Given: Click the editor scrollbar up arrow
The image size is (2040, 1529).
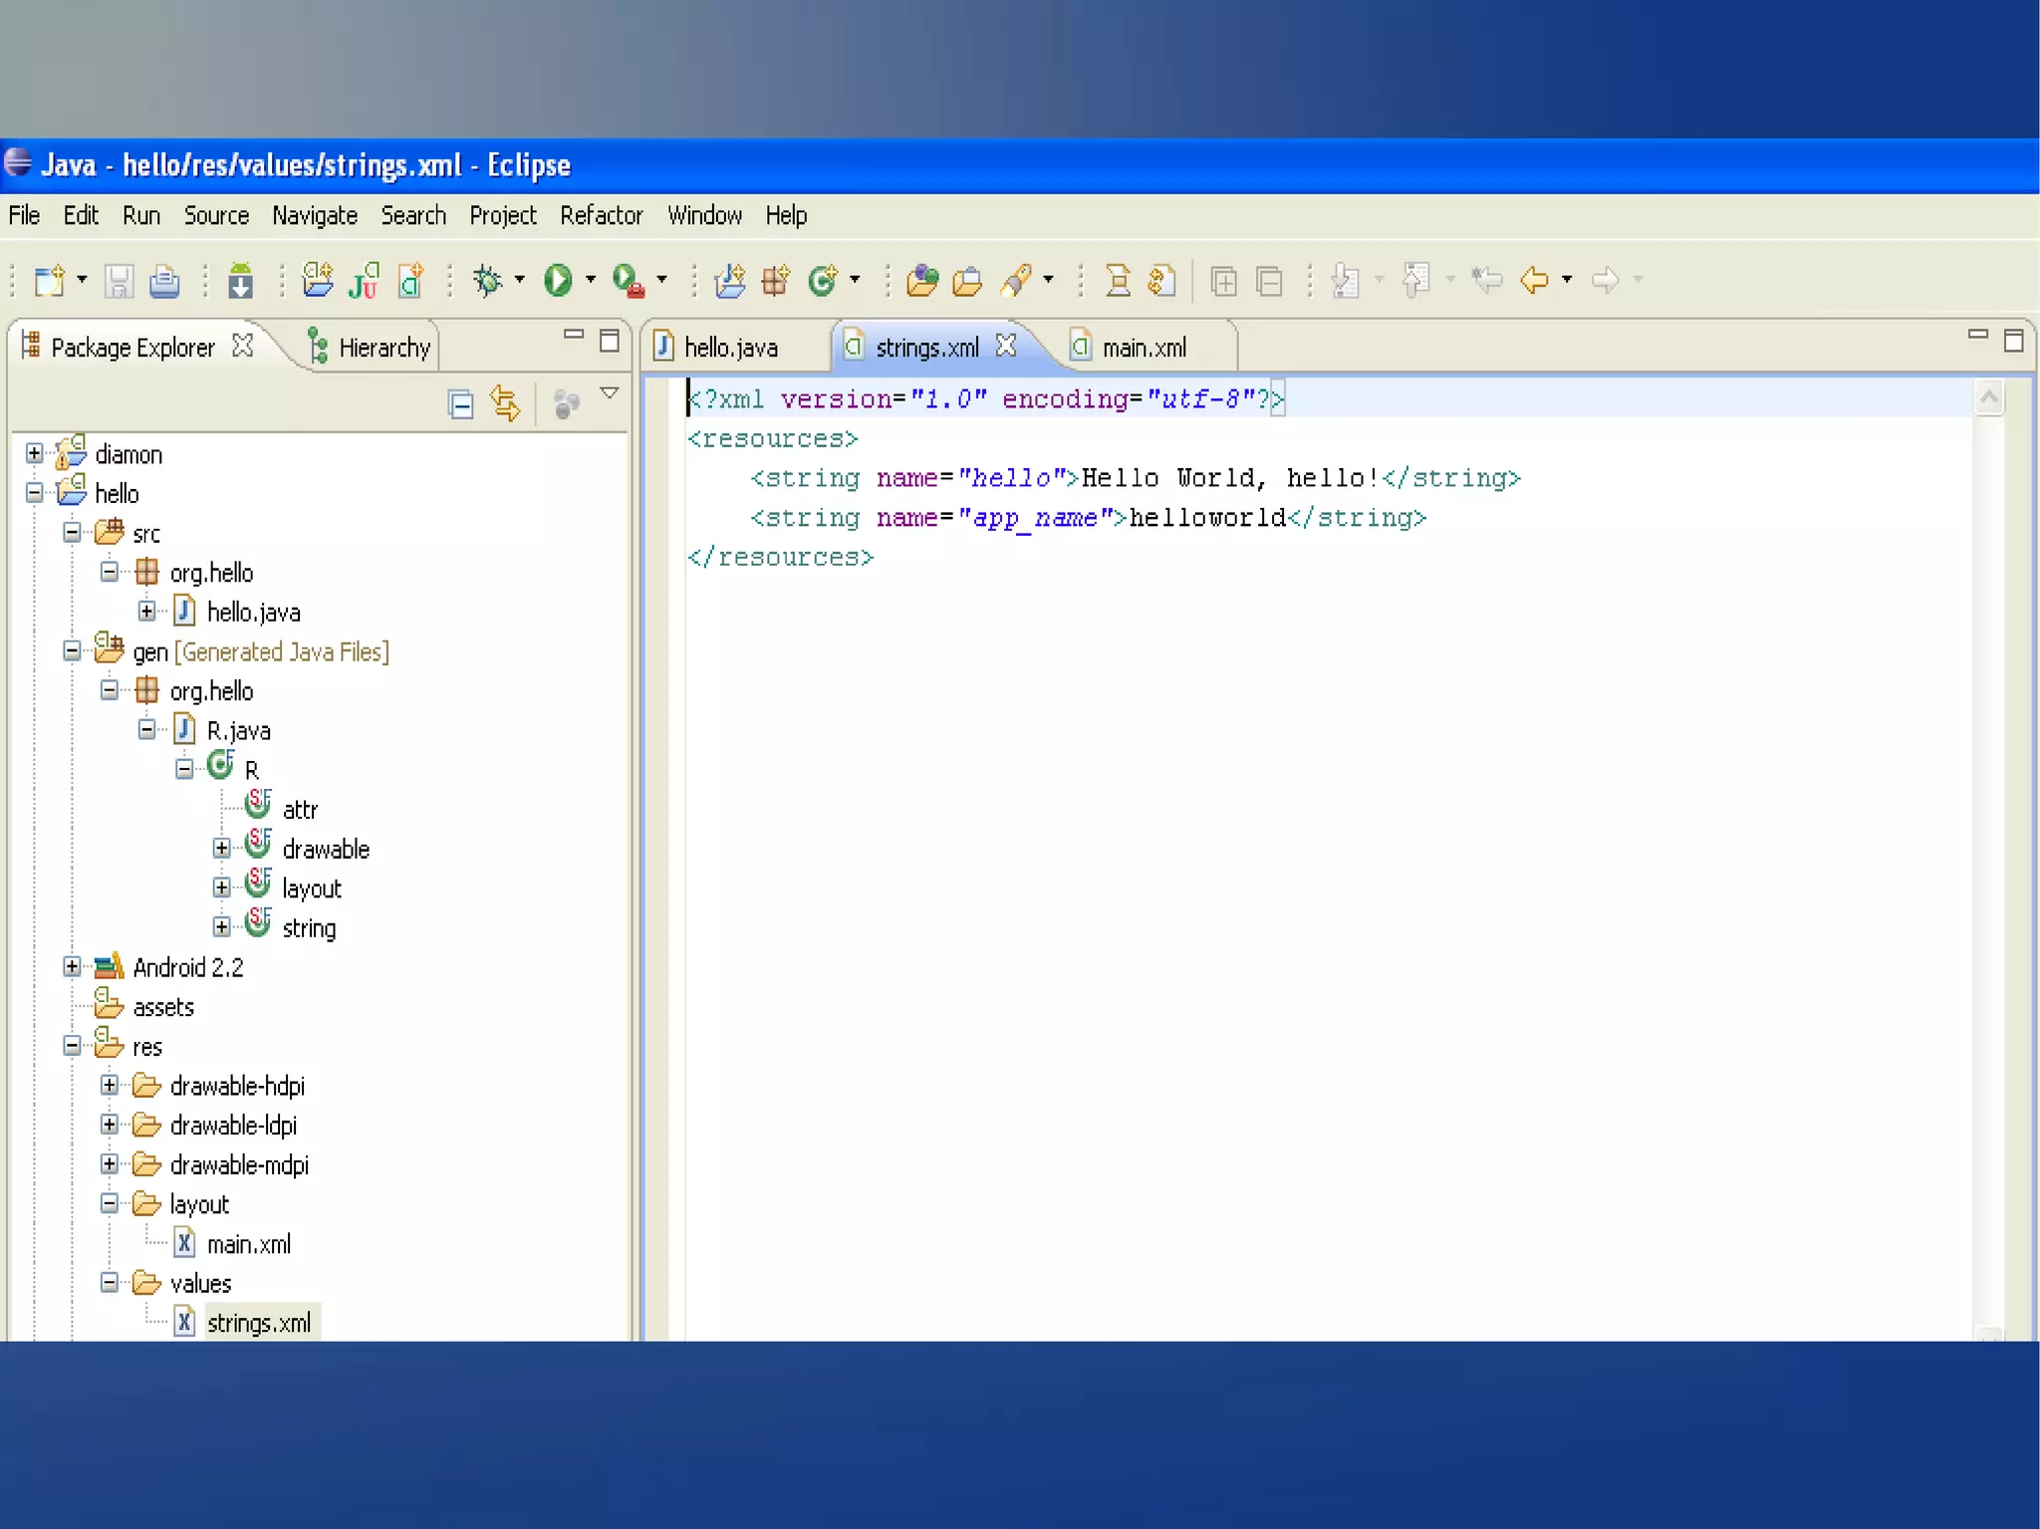Looking at the screenshot, I should (1989, 398).
